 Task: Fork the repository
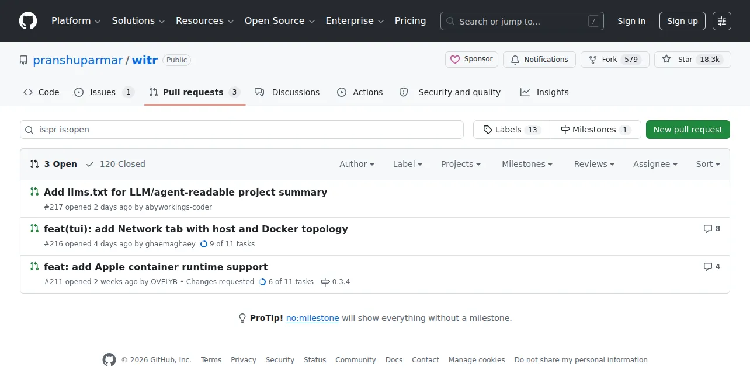pyautogui.click(x=614, y=60)
